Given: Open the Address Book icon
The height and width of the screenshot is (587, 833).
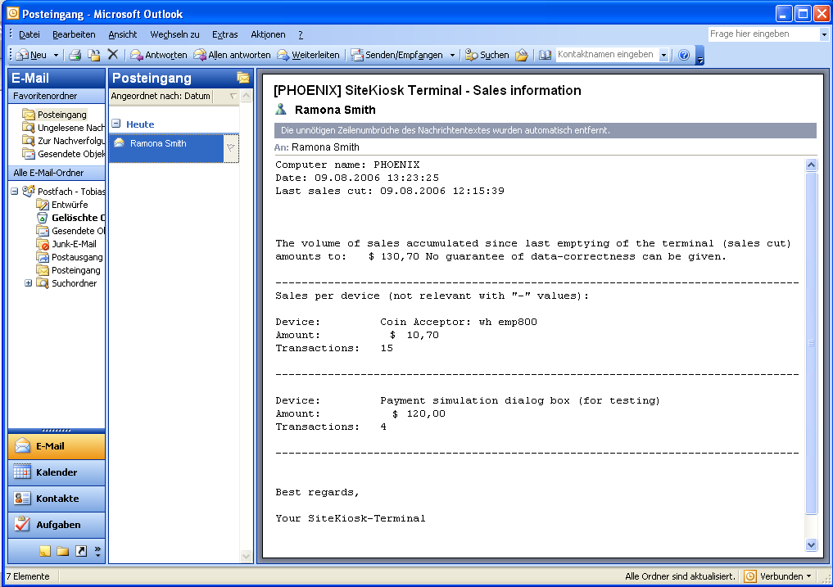Looking at the screenshot, I should coord(545,55).
